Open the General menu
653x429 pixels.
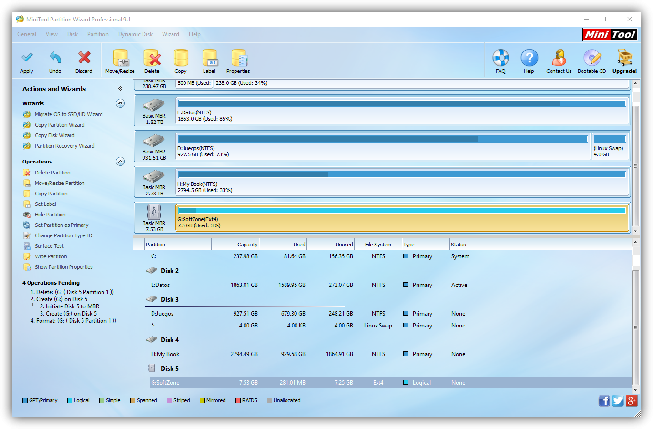[x=27, y=34]
